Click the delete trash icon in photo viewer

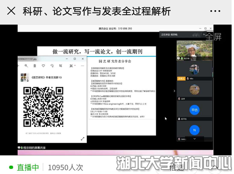35,66
